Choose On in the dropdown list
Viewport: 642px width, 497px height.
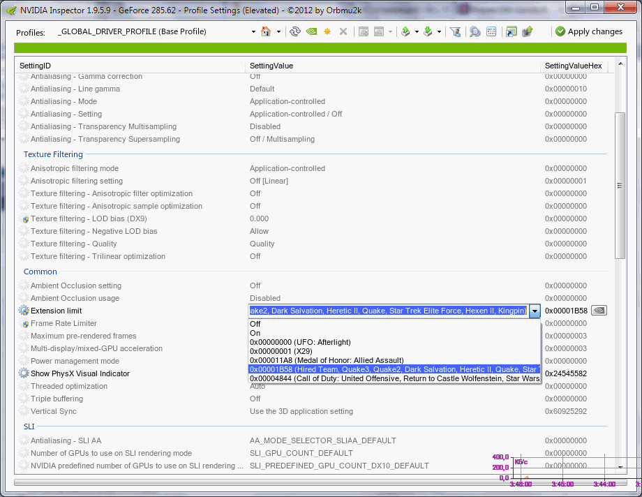(394, 333)
